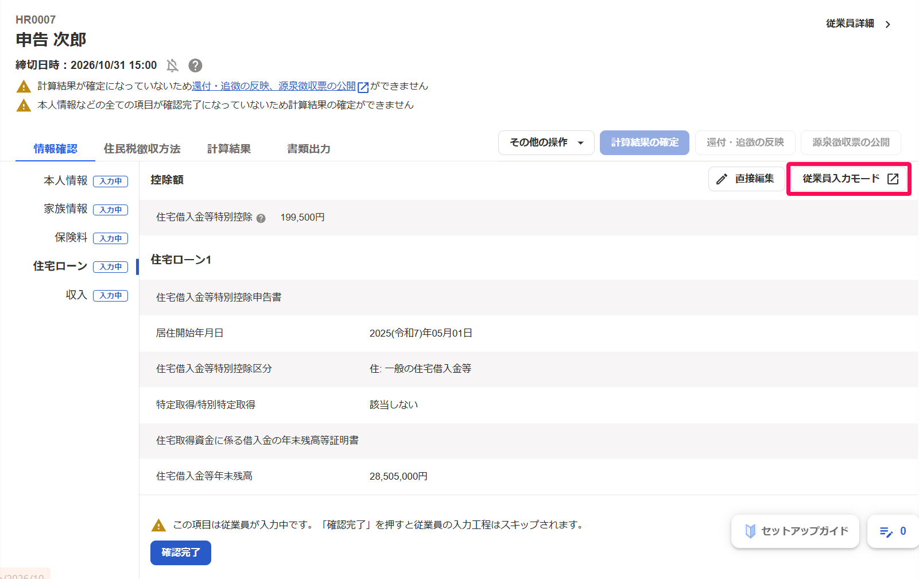This screenshot has width=919, height=579.
Task: Open the 書類出力 tab
Action: 309,149
